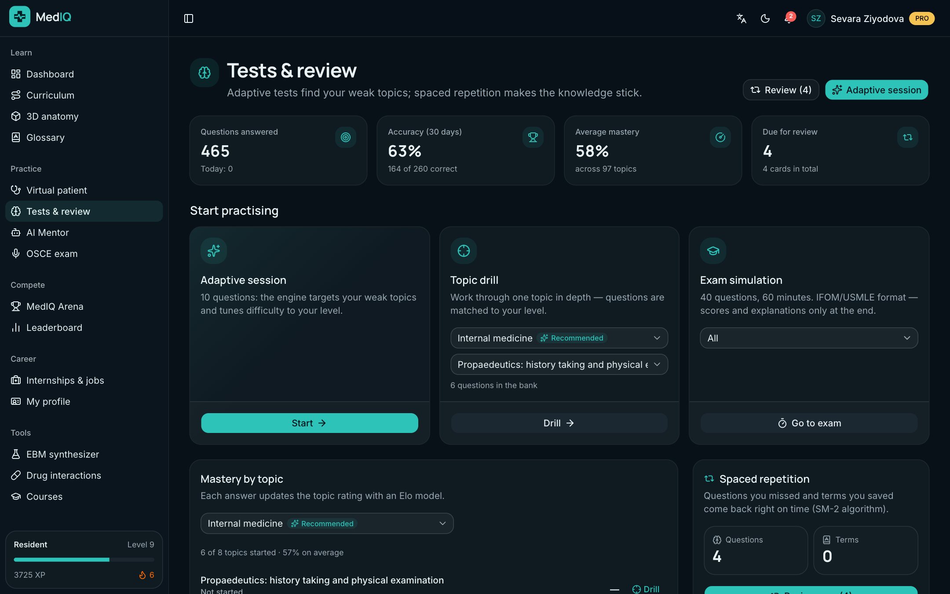The width and height of the screenshot is (950, 594).
Task: Open the language translation icon
Action: click(x=742, y=18)
